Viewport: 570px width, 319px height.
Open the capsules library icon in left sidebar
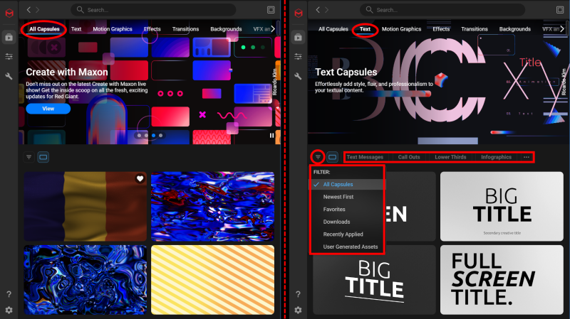[x=9, y=37]
